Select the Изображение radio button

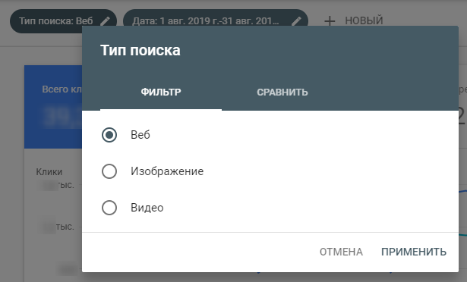[109, 171]
